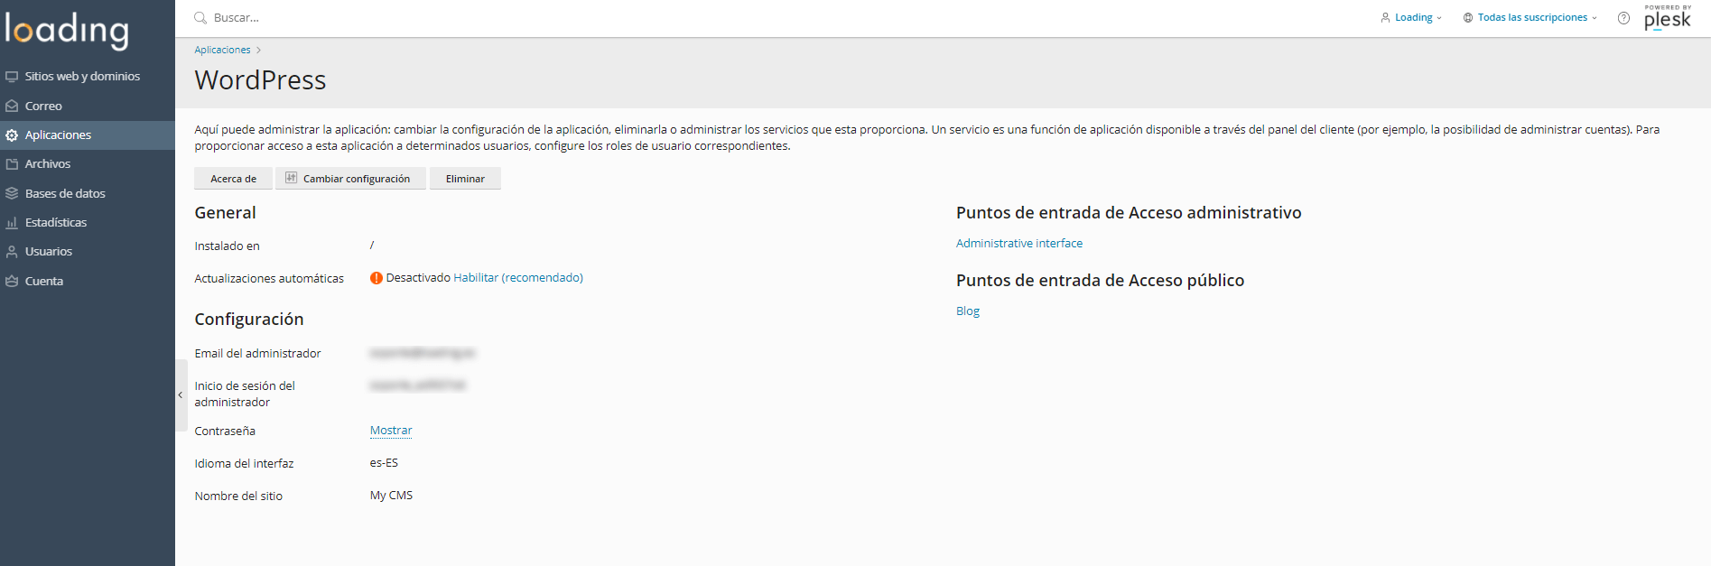
Task: Click Puntos de entrada de Acceso público heading
Action: (x=1100, y=280)
